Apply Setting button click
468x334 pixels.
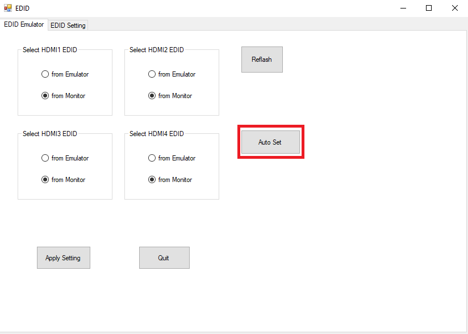(x=64, y=257)
